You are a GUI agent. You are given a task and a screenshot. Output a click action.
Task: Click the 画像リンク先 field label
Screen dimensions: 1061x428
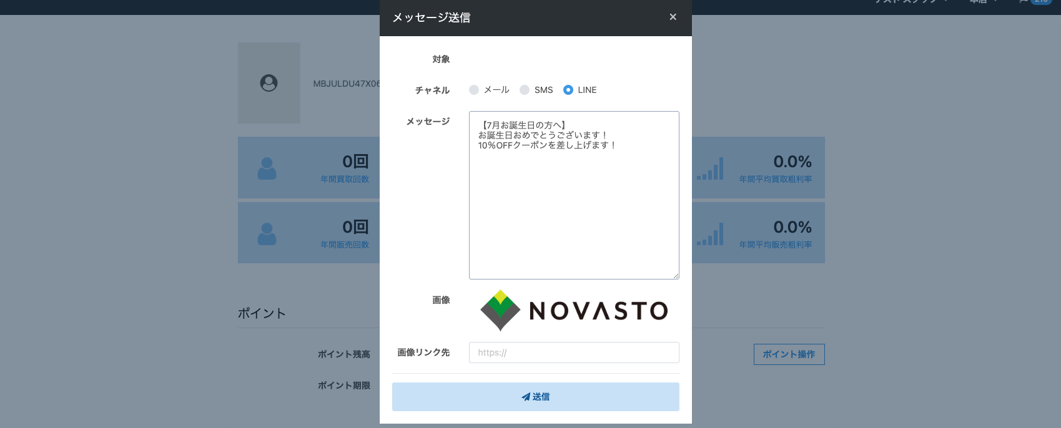pyautogui.click(x=423, y=353)
